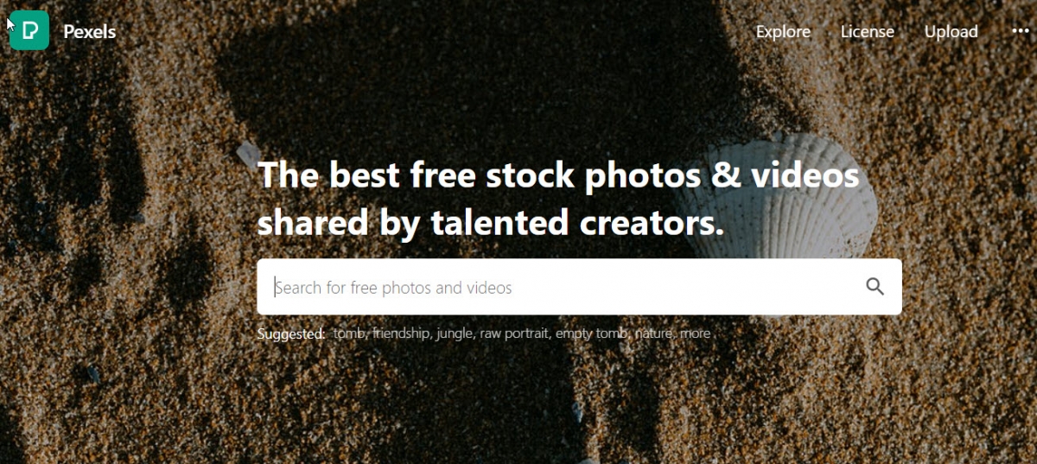The width and height of the screenshot is (1037, 464).
Task: Go to the License page
Action: (868, 32)
